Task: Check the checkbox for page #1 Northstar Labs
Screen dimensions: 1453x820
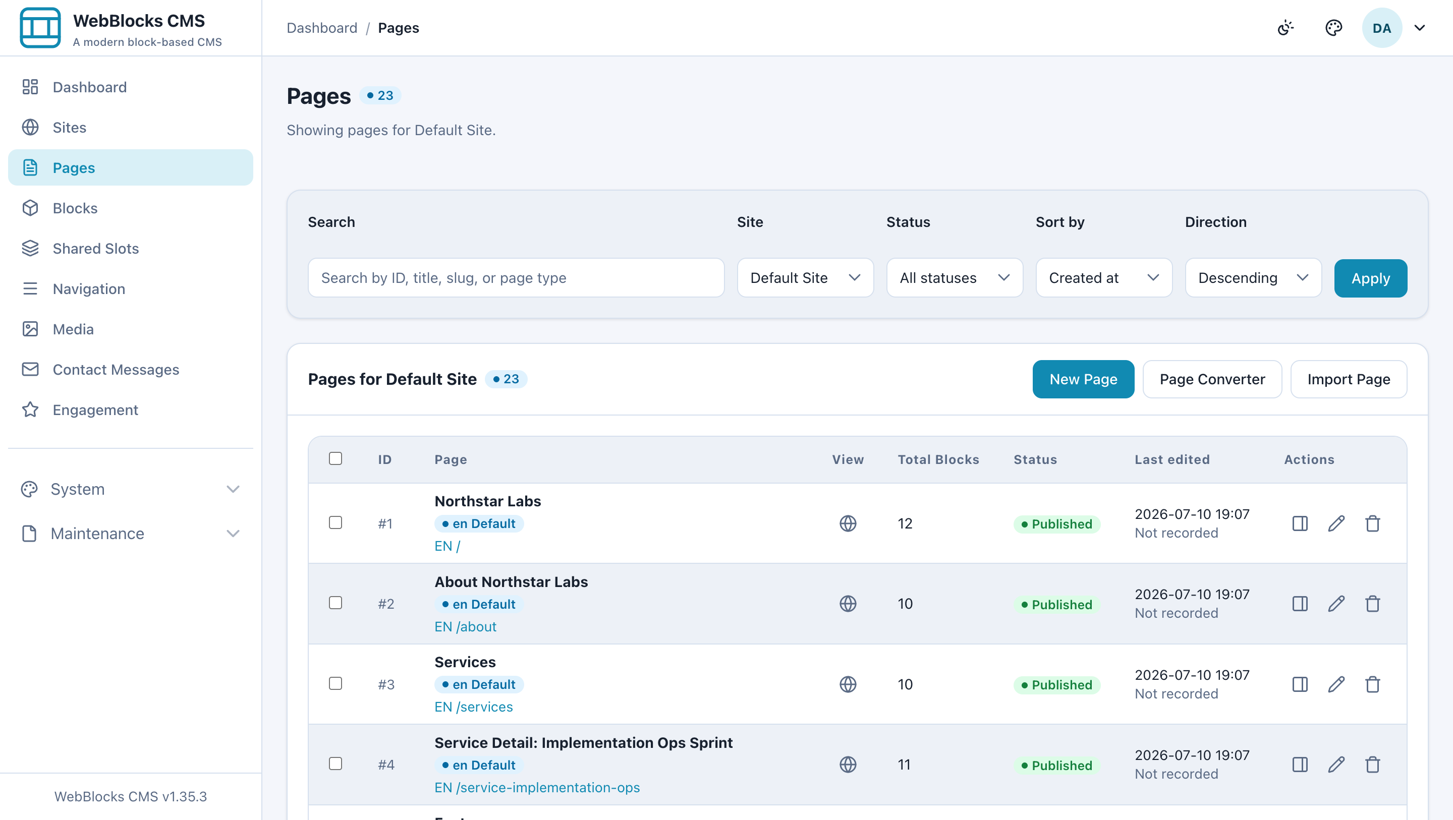Action: tap(336, 523)
